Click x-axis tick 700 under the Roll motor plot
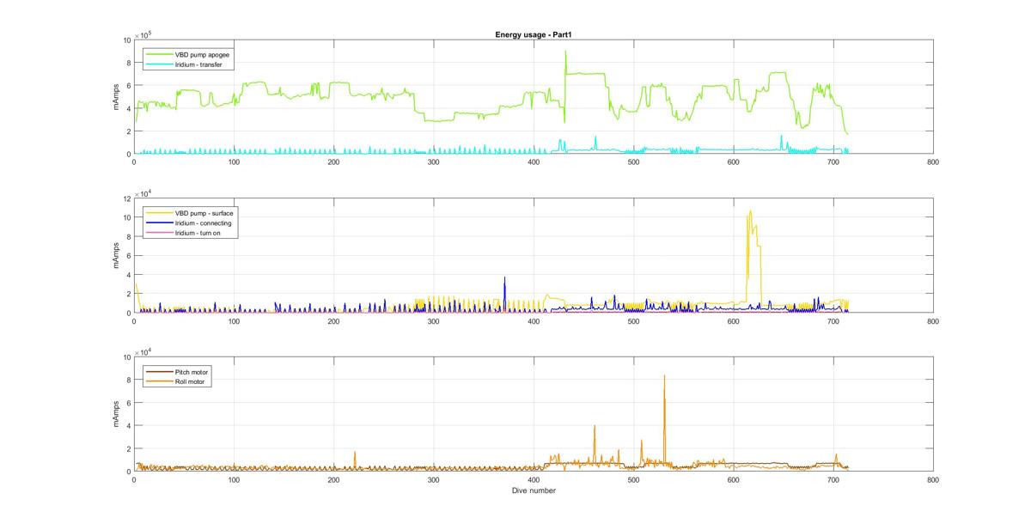This screenshot has width=1031, height=530. 833,479
